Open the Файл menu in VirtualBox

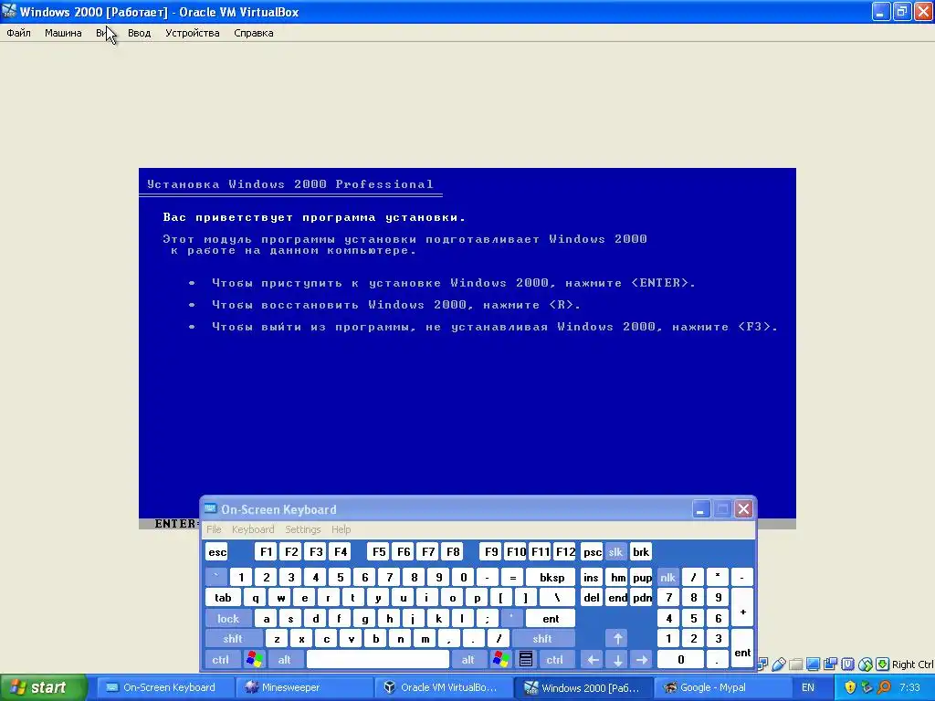point(18,33)
